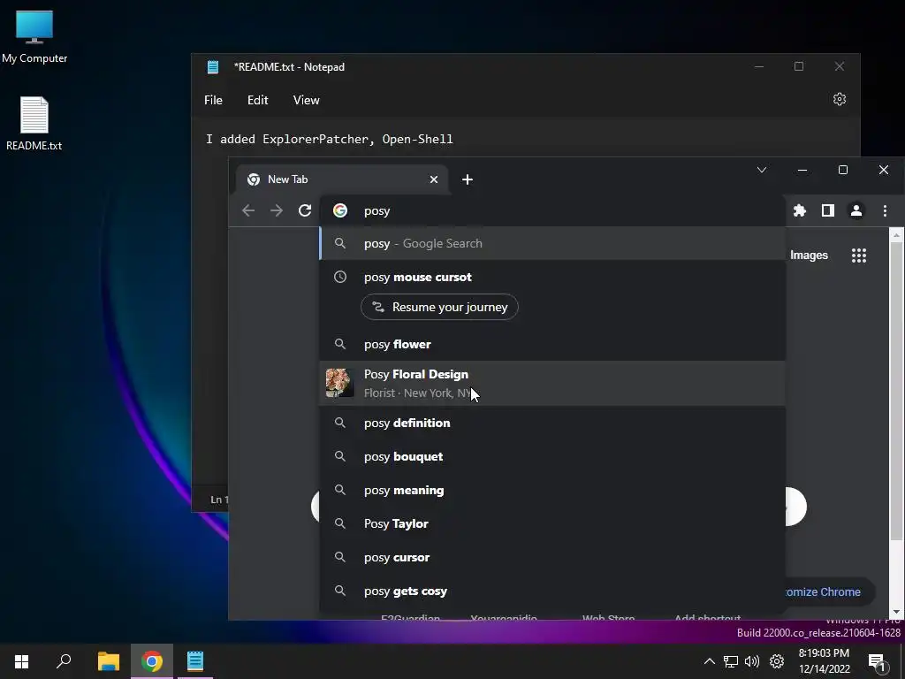The width and height of the screenshot is (905, 679).
Task: Open the Chrome profile avatar
Action: [x=856, y=210]
